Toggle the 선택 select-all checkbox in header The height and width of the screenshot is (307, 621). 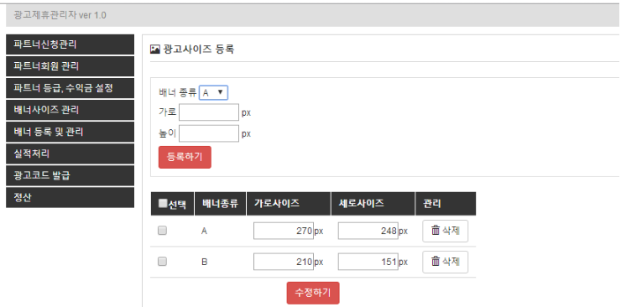pyautogui.click(x=162, y=203)
